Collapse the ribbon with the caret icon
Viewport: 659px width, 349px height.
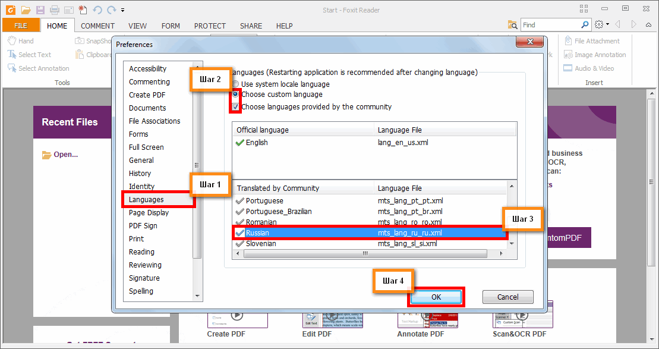coord(648,25)
